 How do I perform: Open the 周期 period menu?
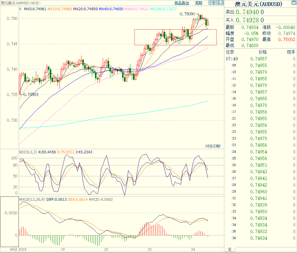[x=198, y=3]
